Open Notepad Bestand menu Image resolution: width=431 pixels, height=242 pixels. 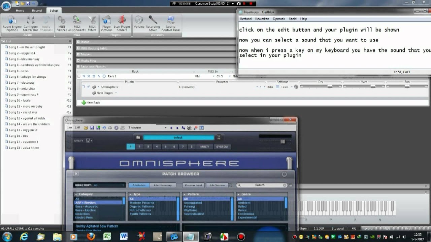246,19
